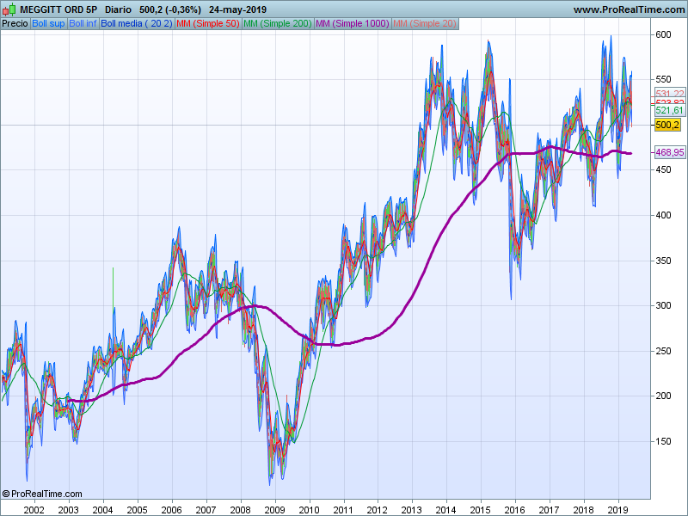The width and height of the screenshot is (688, 516).
Task: Click the 531,22 value label
Action: coord(670,93)
